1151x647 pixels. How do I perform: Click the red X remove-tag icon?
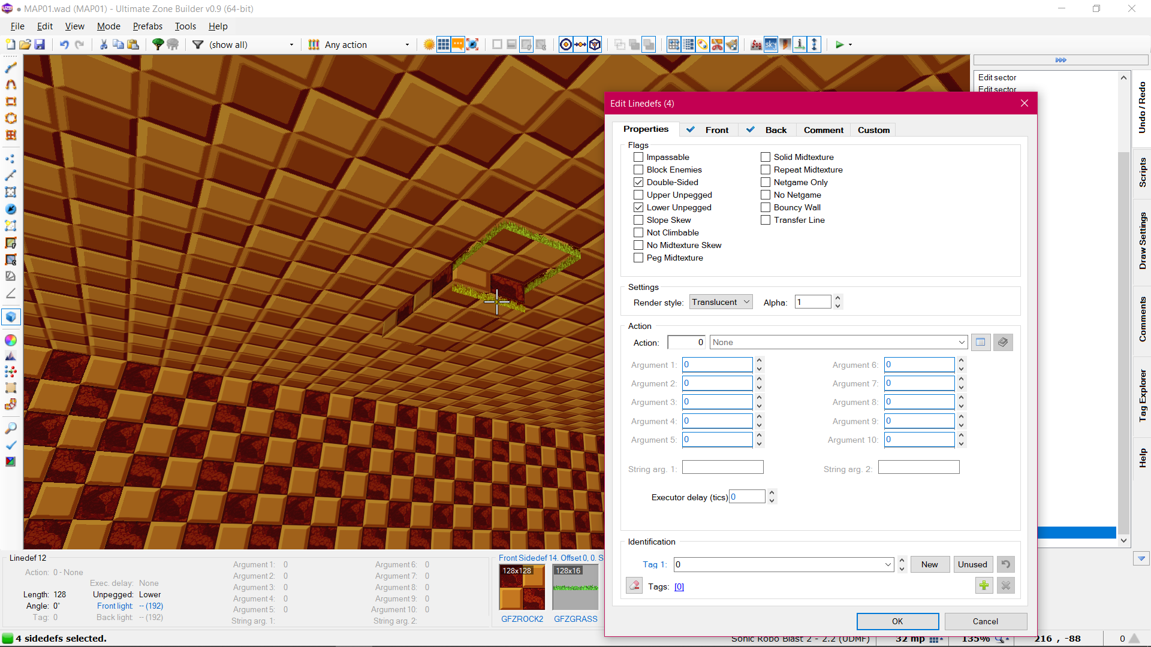coord(1006,586)
